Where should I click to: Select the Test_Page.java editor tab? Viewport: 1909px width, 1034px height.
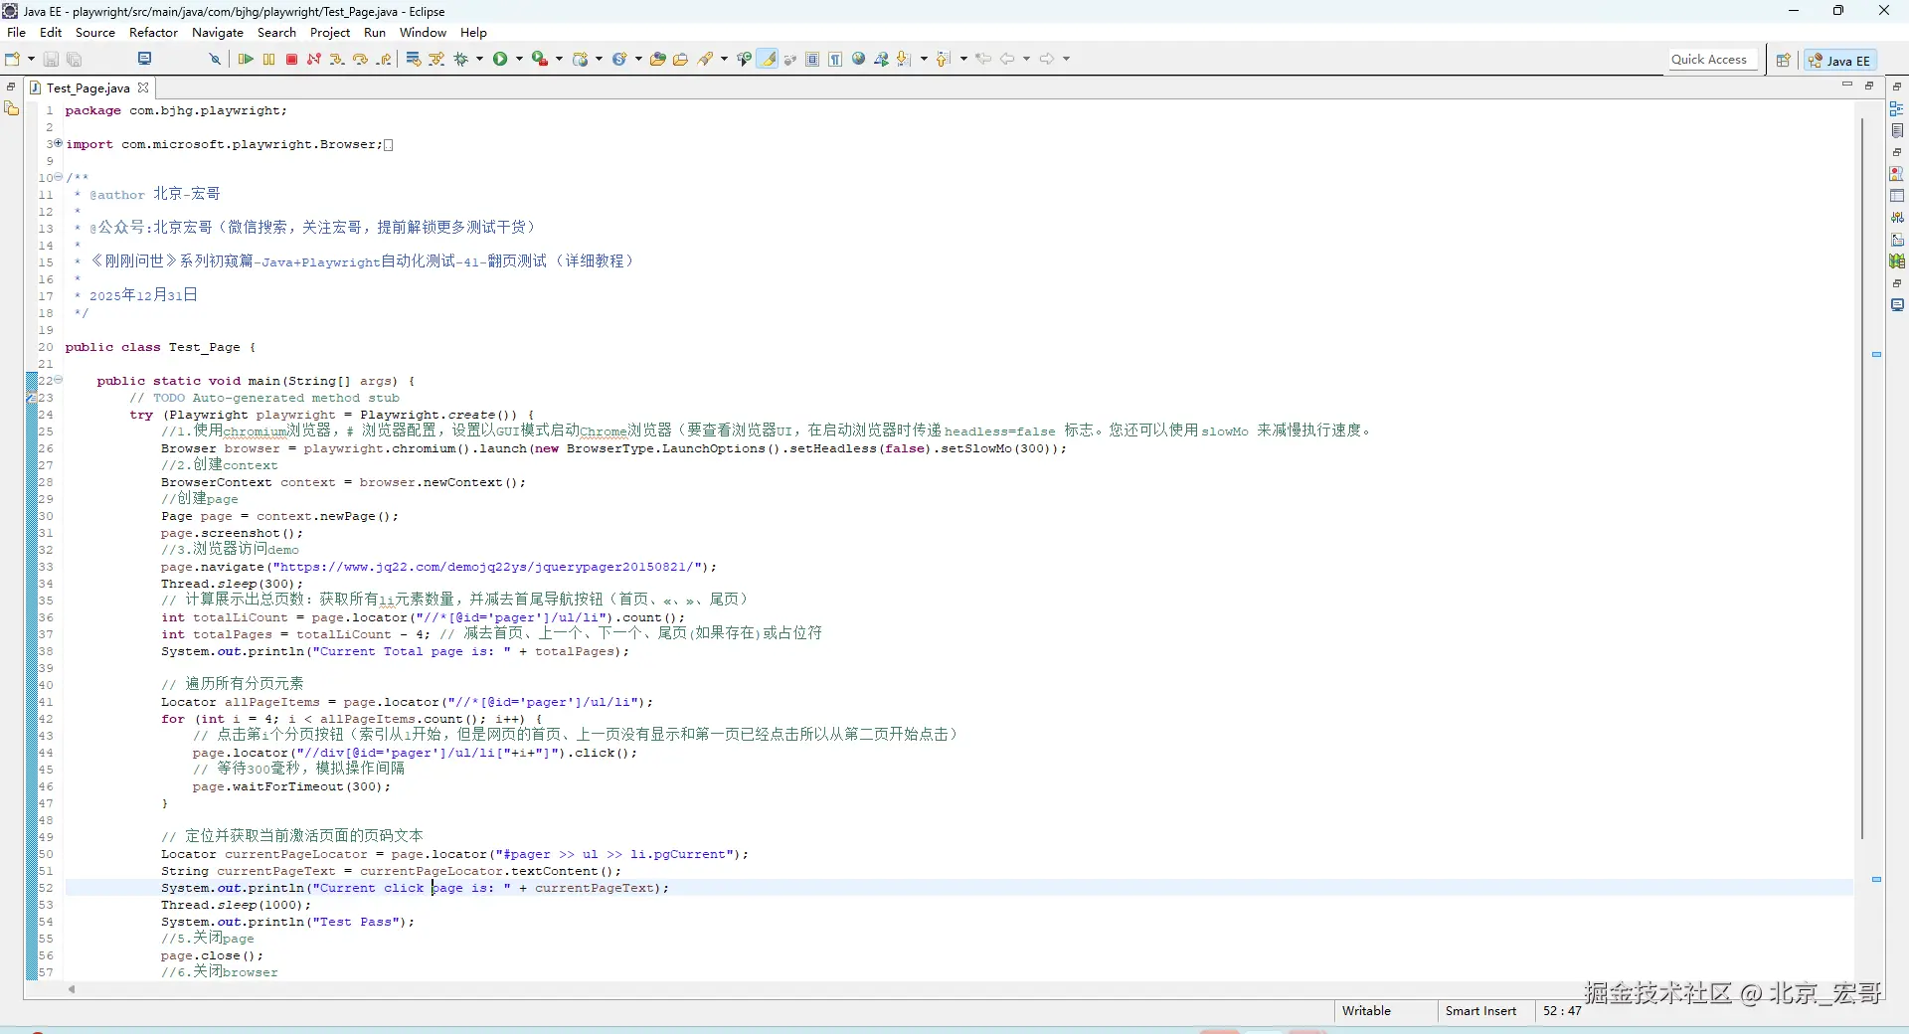(x=88, y=88)
